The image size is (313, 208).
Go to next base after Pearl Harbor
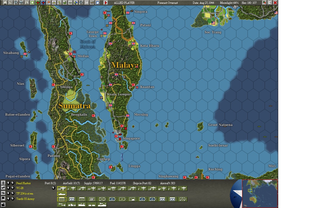[x=12, y=183]
